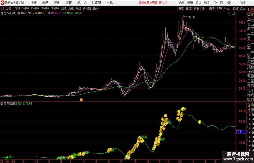Image resolution: width=254 pixels, height=163 pixels.
Task: Expand the 更多 more periods dropdown
Action: [x=96, y=8]
